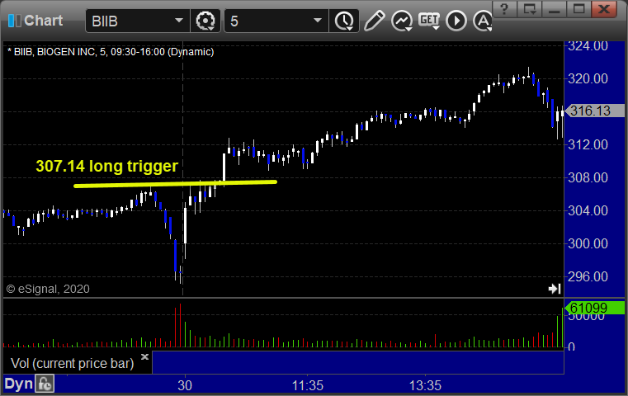Click the 296.00 price axis label
The width and height of the screenshot is (628, 396).
click(588, 276)
